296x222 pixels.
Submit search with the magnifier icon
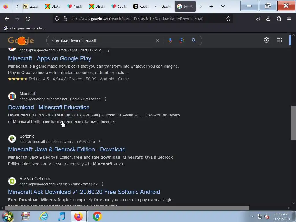coord(194,40)
